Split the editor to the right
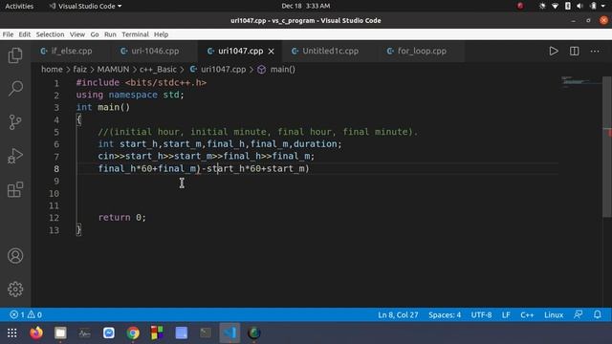The width and height of the screenshot is (612, 344). pos(574,51)
